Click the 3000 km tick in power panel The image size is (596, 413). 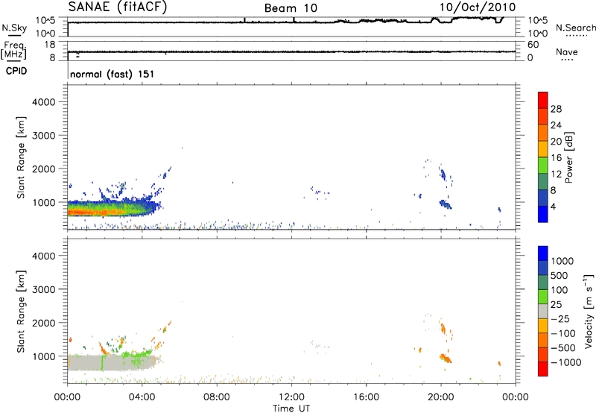(44, 136)
